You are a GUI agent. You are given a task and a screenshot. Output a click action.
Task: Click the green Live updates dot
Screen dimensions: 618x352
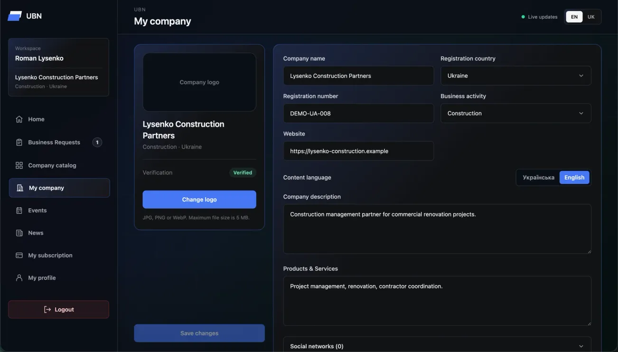[x=523, y=17]
